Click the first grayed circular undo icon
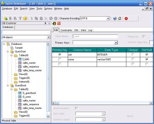This screenshot has width=154, height=124. [x=51, y=18]
